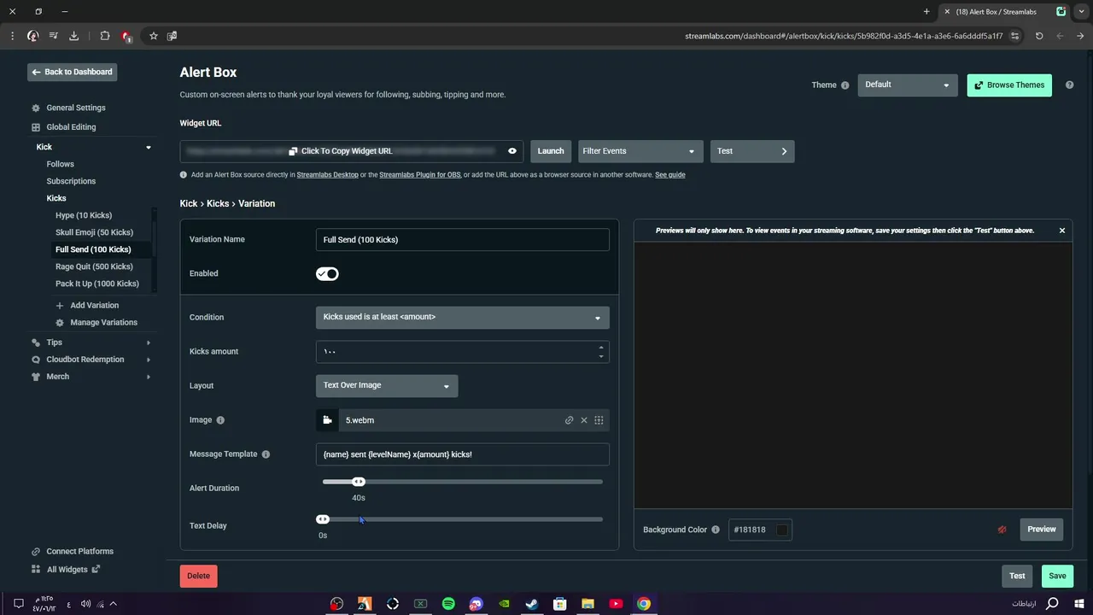This screenshot has height=615, width=1093.
Task: Click the bottom Test button near Save
Action: click(x=1017, y=576)
